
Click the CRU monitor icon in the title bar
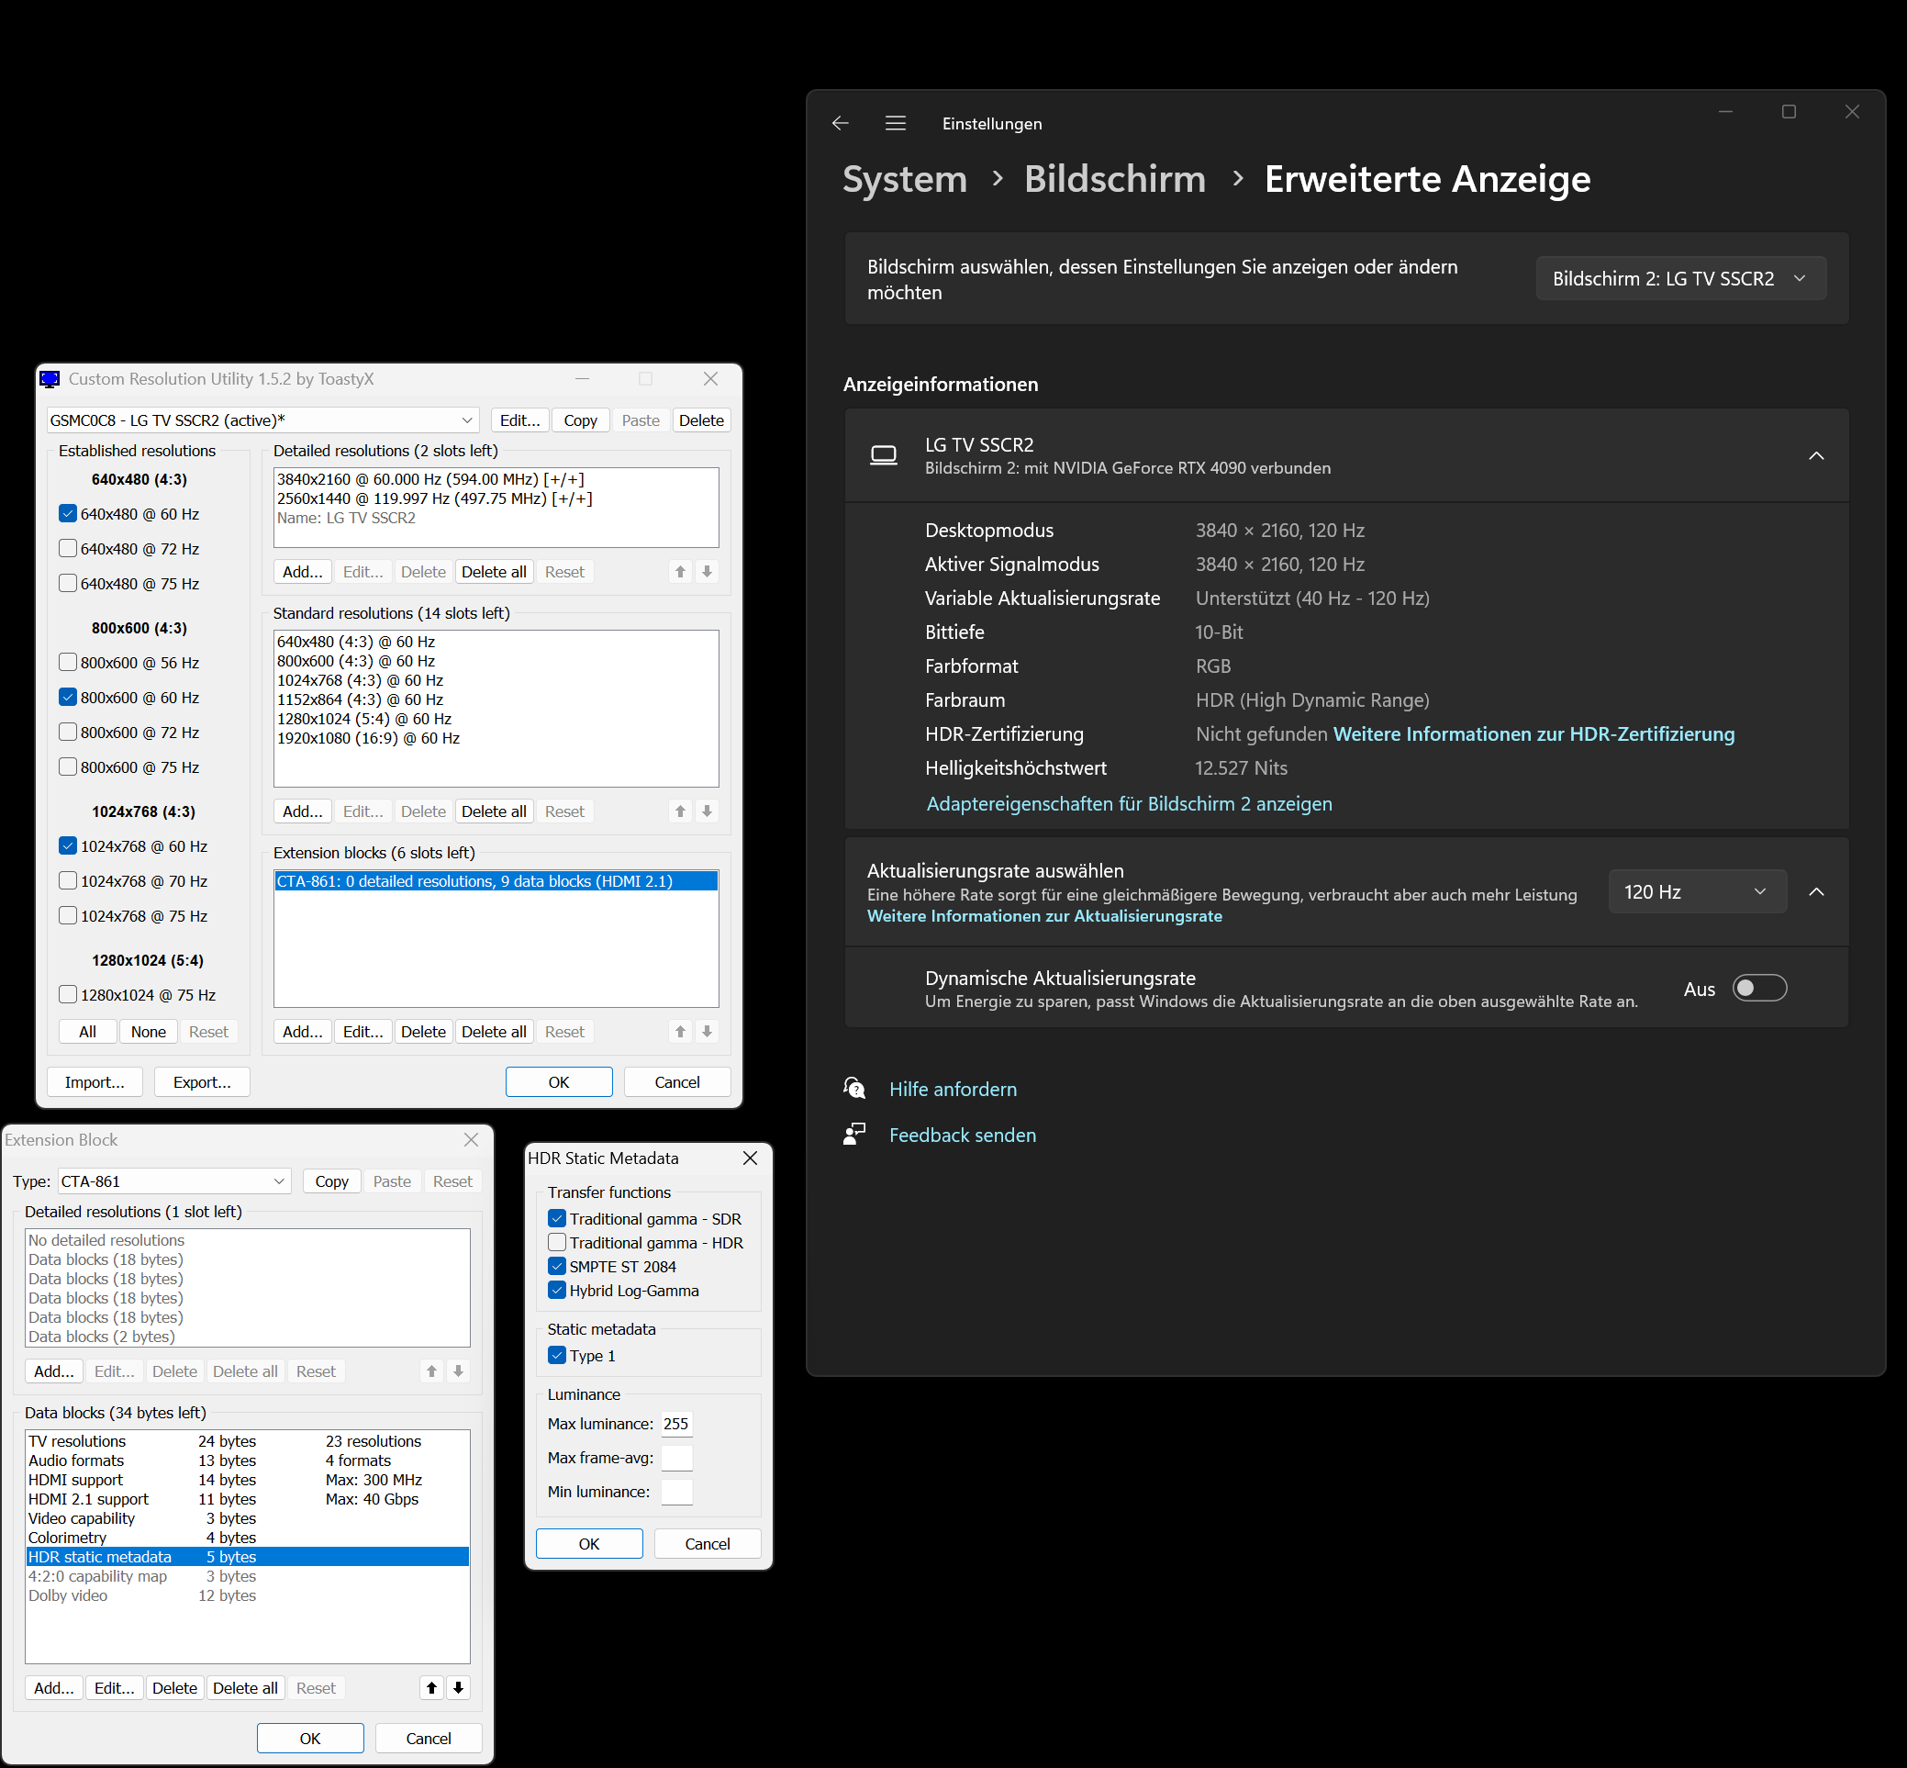click(50, 379)
